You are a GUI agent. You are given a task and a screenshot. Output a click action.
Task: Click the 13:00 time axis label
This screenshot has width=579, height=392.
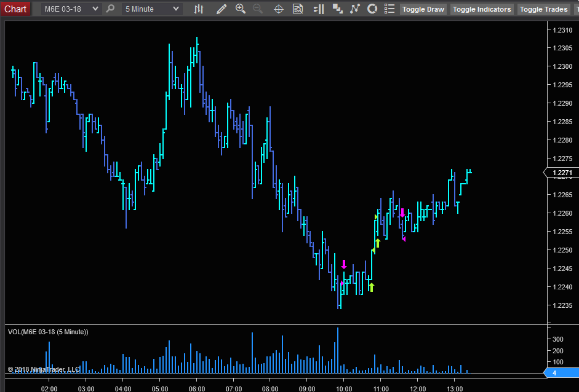point(455,389)
